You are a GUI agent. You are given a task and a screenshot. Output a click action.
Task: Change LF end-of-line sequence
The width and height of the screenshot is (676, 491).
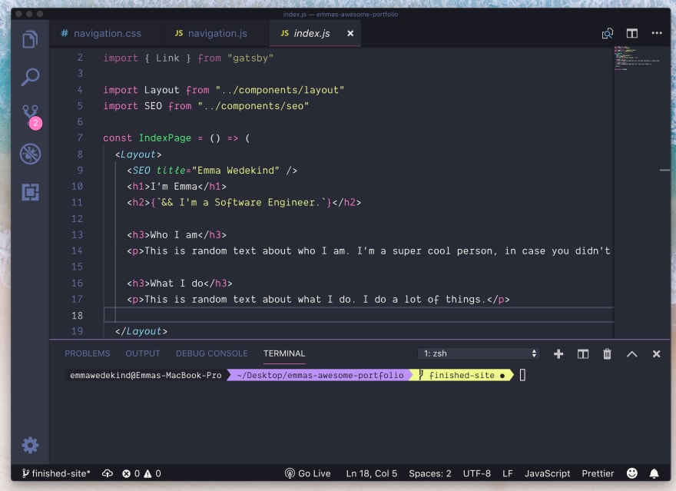[508, 473]
